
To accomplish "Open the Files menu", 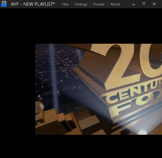I will pos(66,4).
